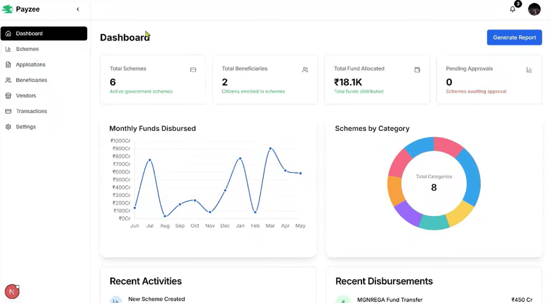Screen dimensions: 551x303
Task: Go to Applications in the sidebar
Action: point(30,64)
